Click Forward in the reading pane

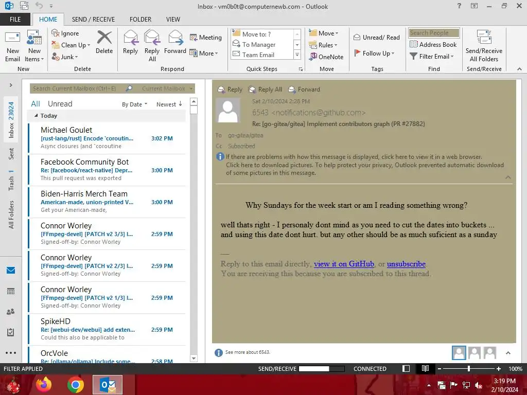(x=305, y=89)
